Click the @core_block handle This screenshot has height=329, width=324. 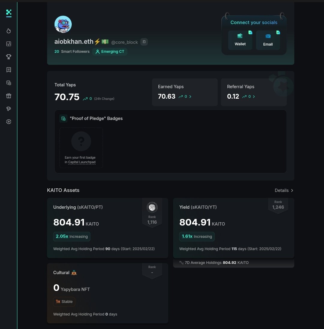(124, 42)
